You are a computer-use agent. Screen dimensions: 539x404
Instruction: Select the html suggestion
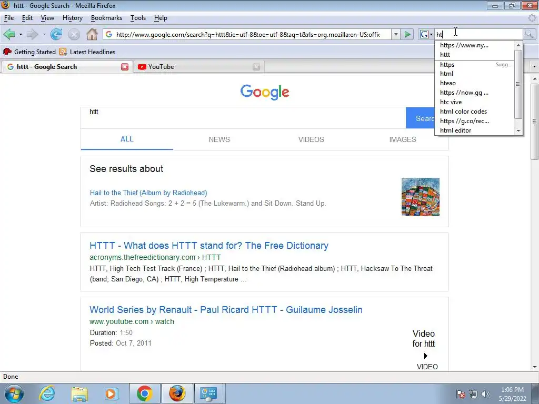click(x=474, y=74)
